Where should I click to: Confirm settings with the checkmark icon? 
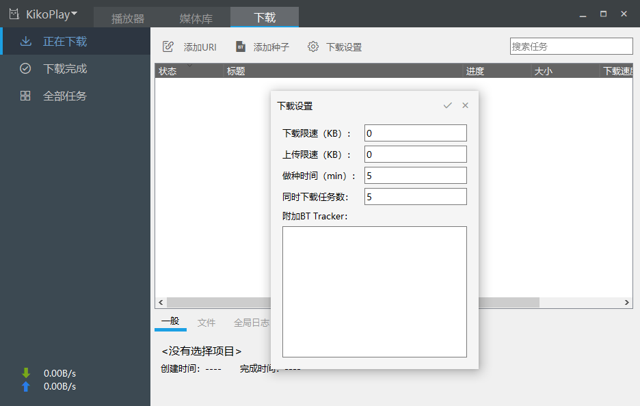pos(447,105)
